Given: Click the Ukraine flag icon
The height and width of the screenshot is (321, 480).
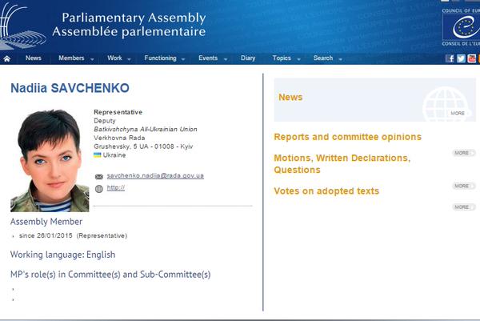Looking at the screenshot, I should 98,155.
